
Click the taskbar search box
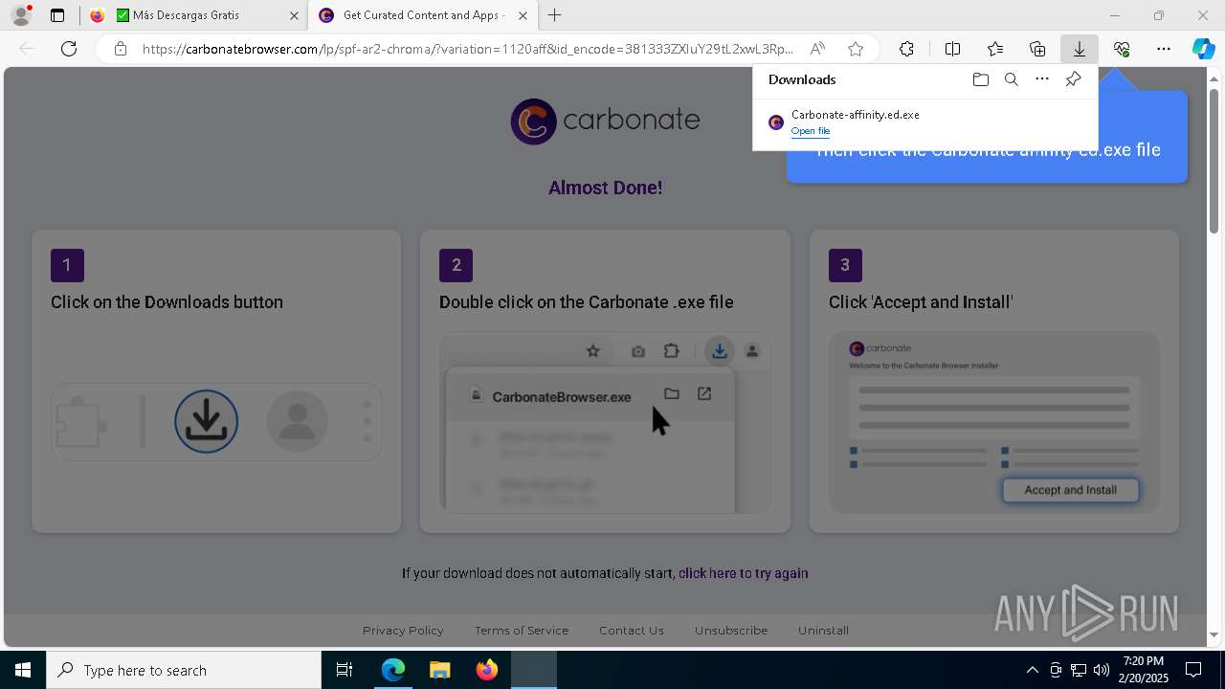point(184,670)
